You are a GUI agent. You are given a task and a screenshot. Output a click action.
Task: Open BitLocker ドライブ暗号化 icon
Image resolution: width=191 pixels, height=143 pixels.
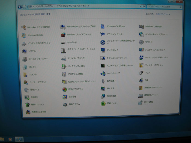(24, 27)
